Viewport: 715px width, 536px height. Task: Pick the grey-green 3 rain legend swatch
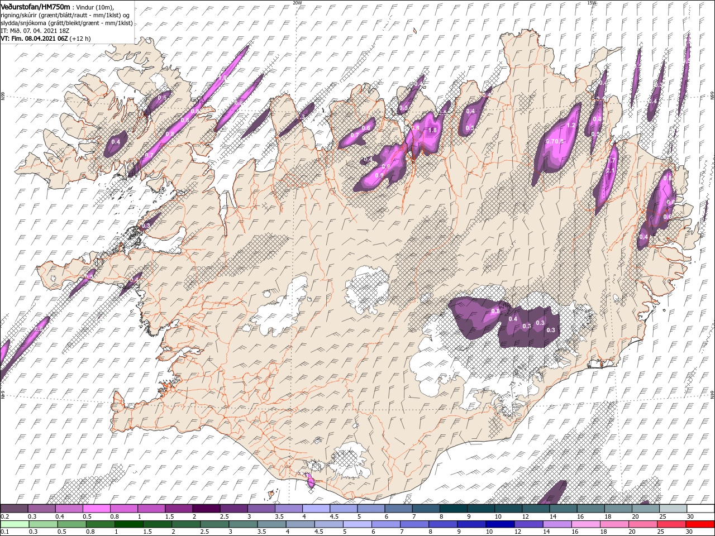tap(243, 524)
